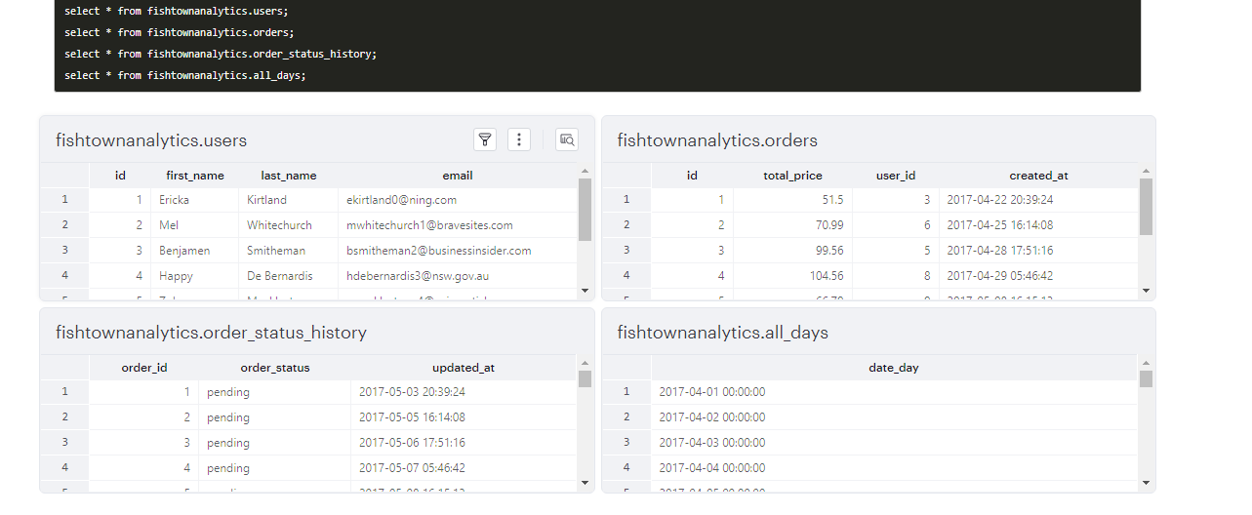Select date_day cell 2017-04-01 00:00:00
This screenshot has height=515, width=1252.
[x=894, y=392]
